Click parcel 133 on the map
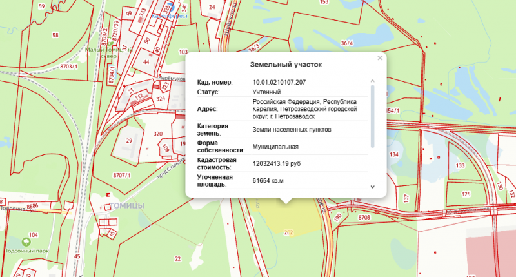516x277 pixels. click(x=461, y=166)
